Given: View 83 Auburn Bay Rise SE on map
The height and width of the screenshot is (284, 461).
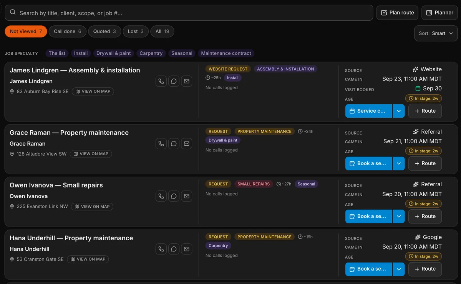Looking at the screenshot, I should pos(93,91).
